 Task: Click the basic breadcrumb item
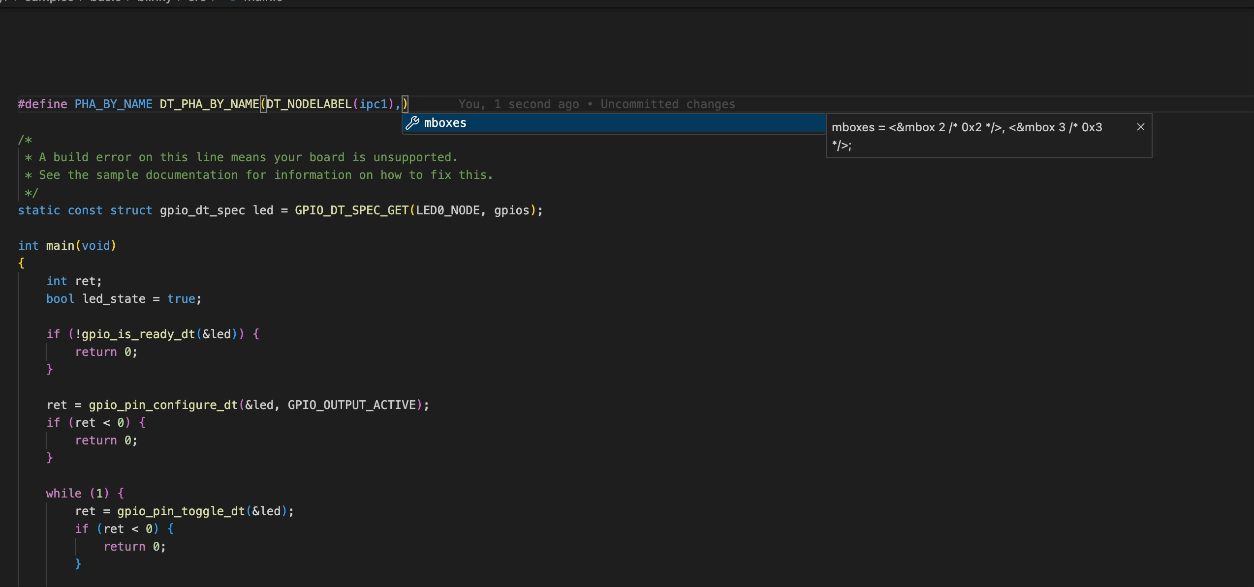[105, 1]
